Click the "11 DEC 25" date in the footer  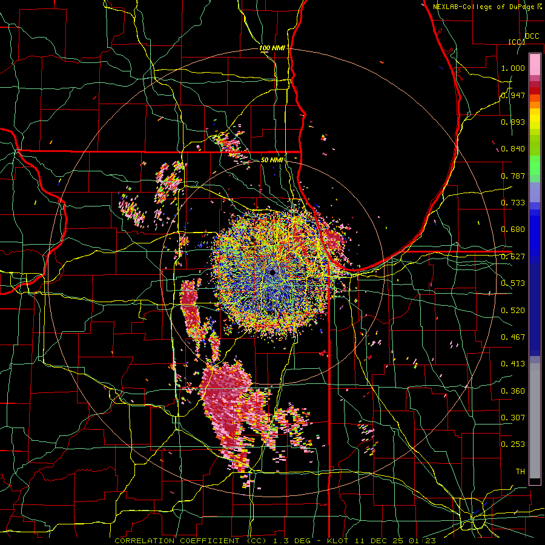coord(378,541)
